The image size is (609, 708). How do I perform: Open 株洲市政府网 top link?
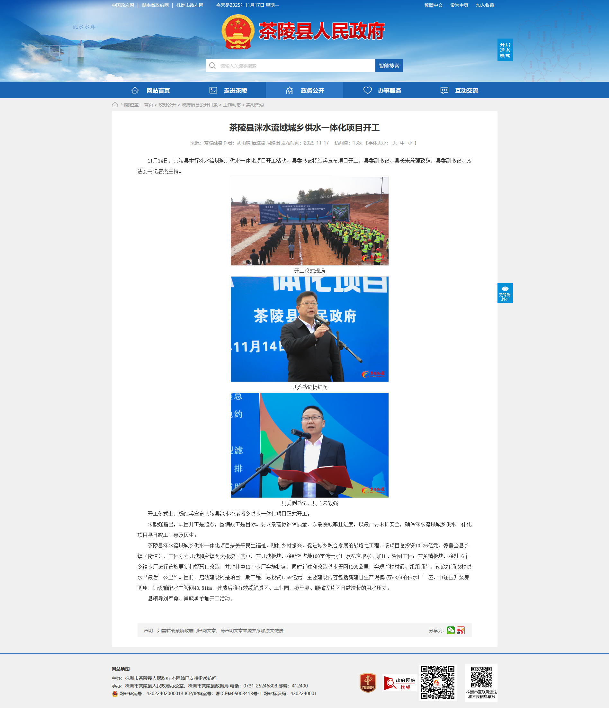coord(190,5)
